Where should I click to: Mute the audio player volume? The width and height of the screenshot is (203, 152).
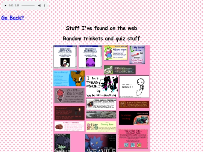coord(39,6)
